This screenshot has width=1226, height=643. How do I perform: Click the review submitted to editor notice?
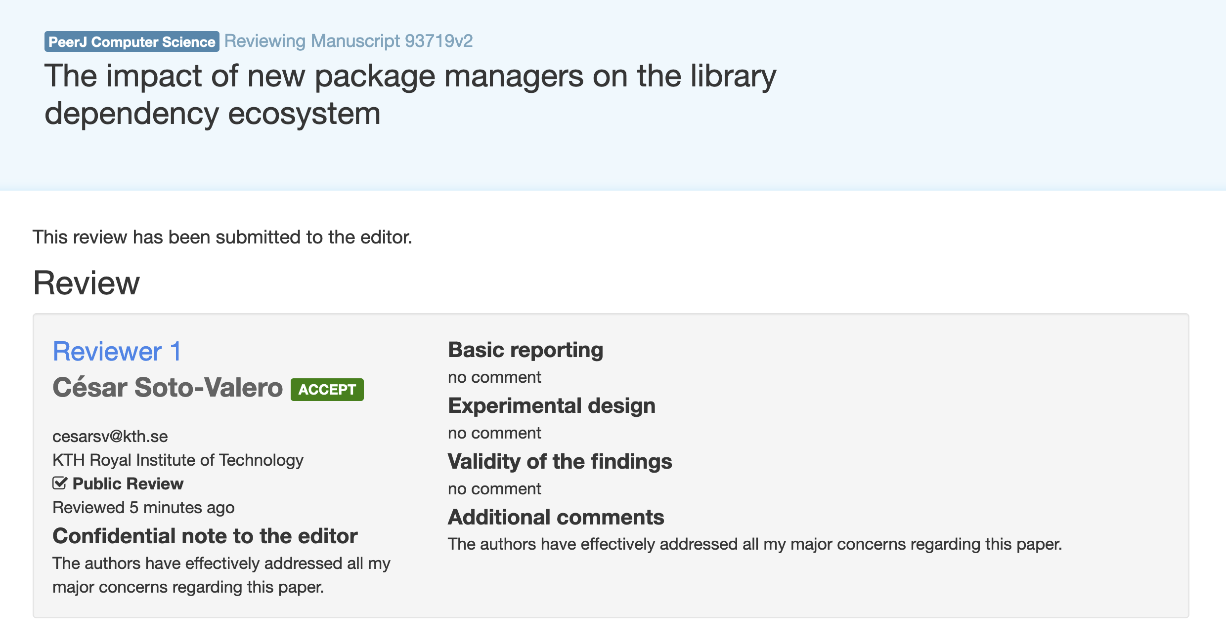click(222, 237)
